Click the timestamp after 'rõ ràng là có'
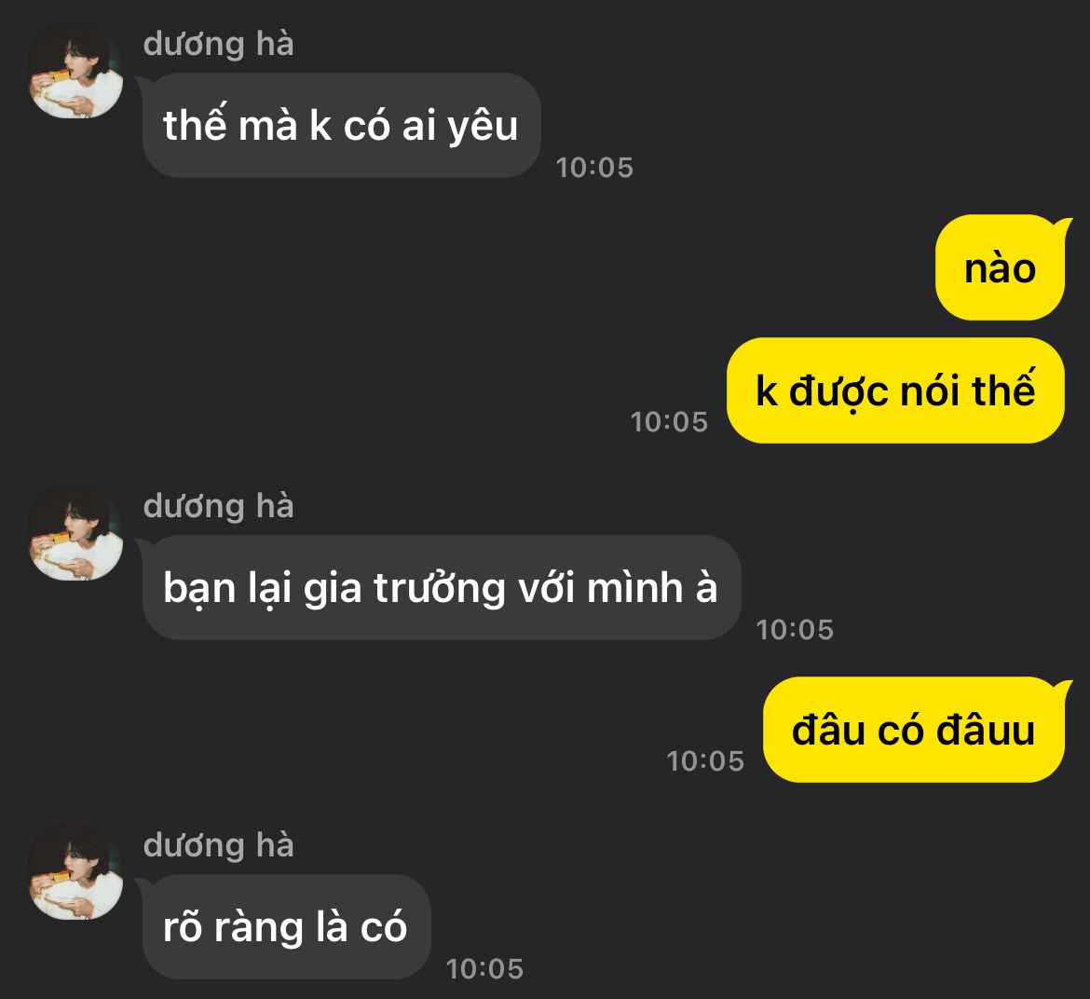The height and width of the screenshot is (999, 1090). pyautogui.click(x=484, y=969)
